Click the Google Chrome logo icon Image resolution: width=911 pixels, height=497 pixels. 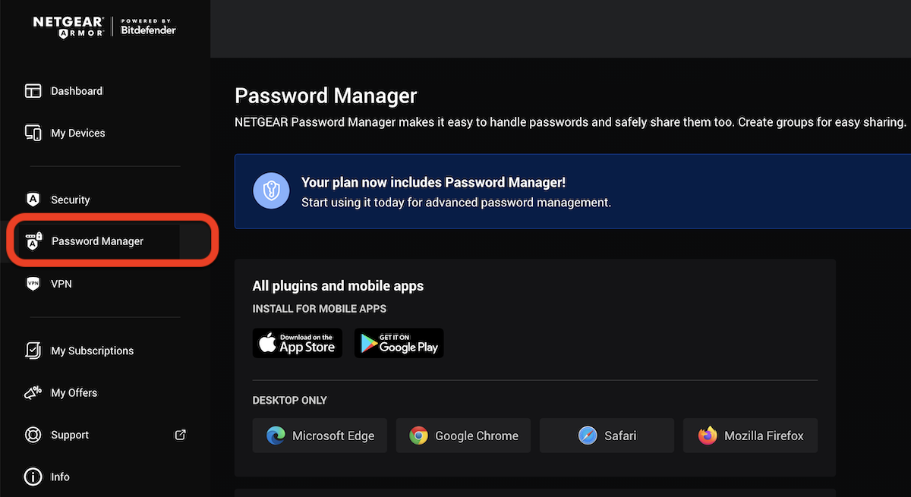[x=418, y=436]
